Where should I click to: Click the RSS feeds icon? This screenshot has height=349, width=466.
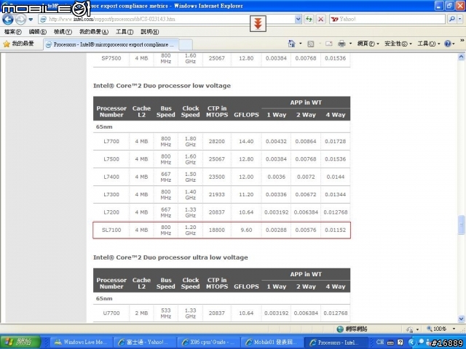tap(311, 44)
